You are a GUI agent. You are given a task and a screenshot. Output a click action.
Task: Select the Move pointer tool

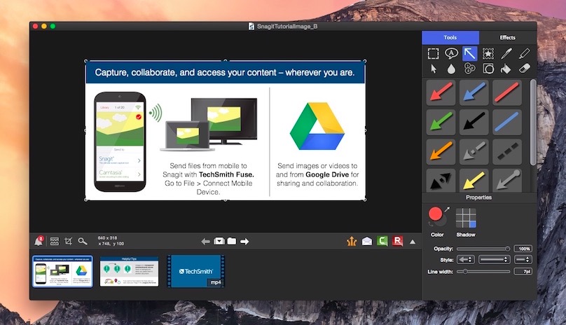(x=433, y=69)
